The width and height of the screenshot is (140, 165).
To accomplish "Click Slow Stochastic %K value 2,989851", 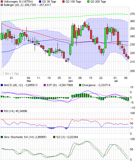I will coord(41,137).
